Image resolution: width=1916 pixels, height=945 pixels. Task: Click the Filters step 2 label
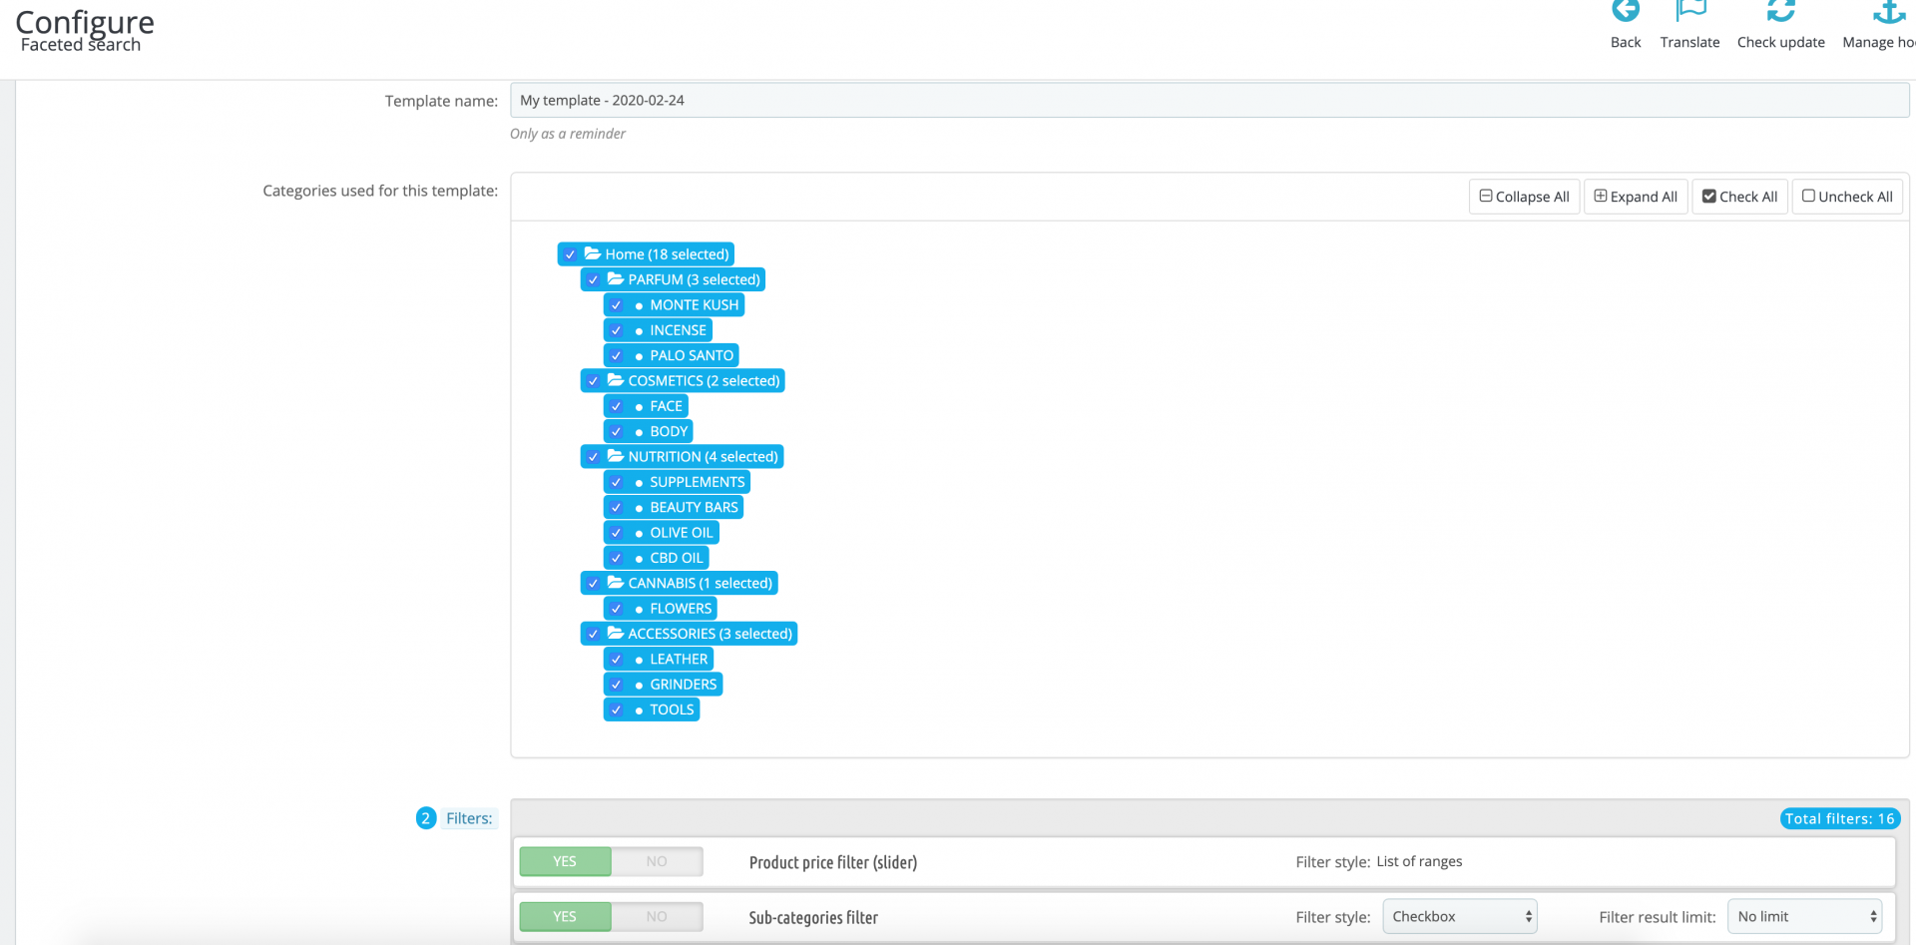(469, 818)
